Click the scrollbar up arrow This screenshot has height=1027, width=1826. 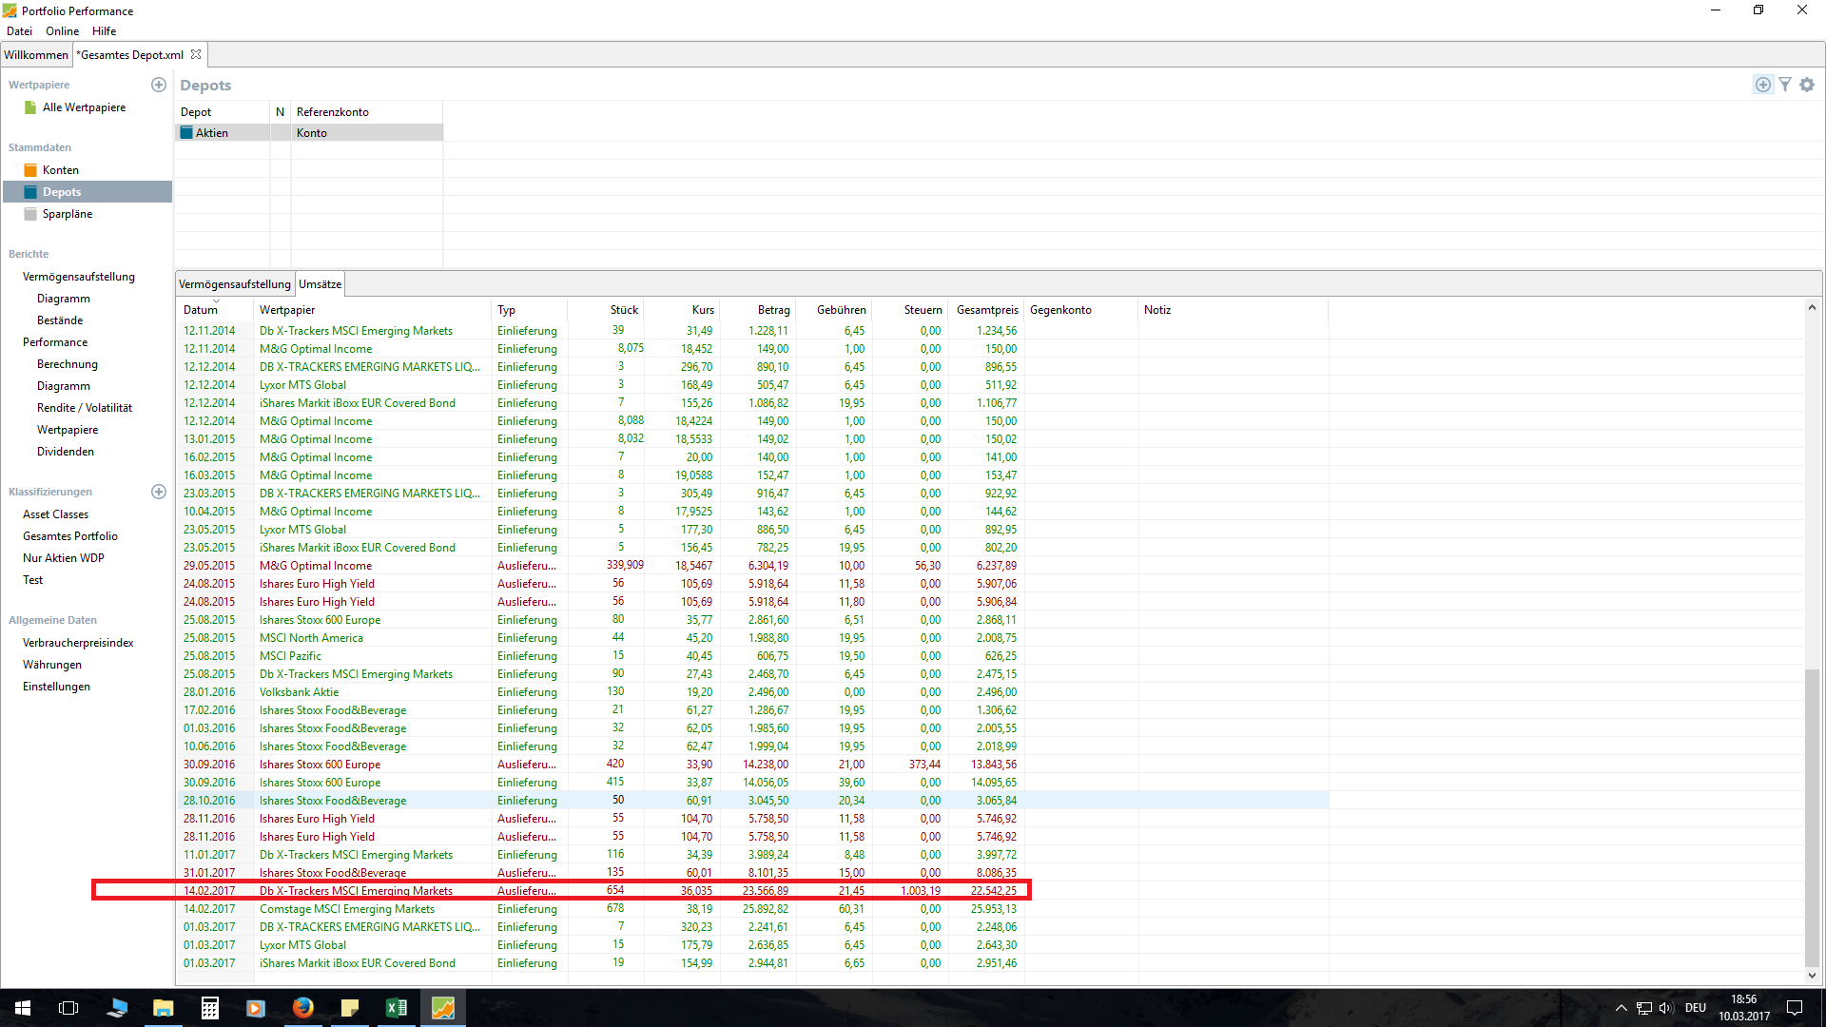click(x=1812, y=307)
